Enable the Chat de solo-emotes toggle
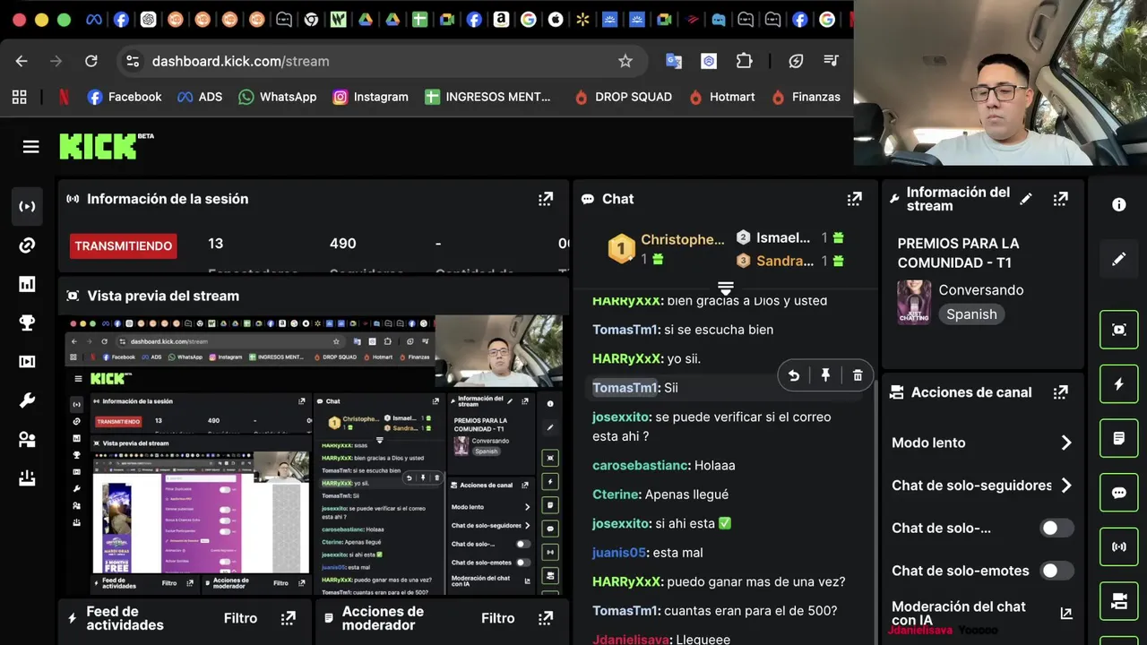Viewport: 1147px width, 645px height. (1056, 571)
